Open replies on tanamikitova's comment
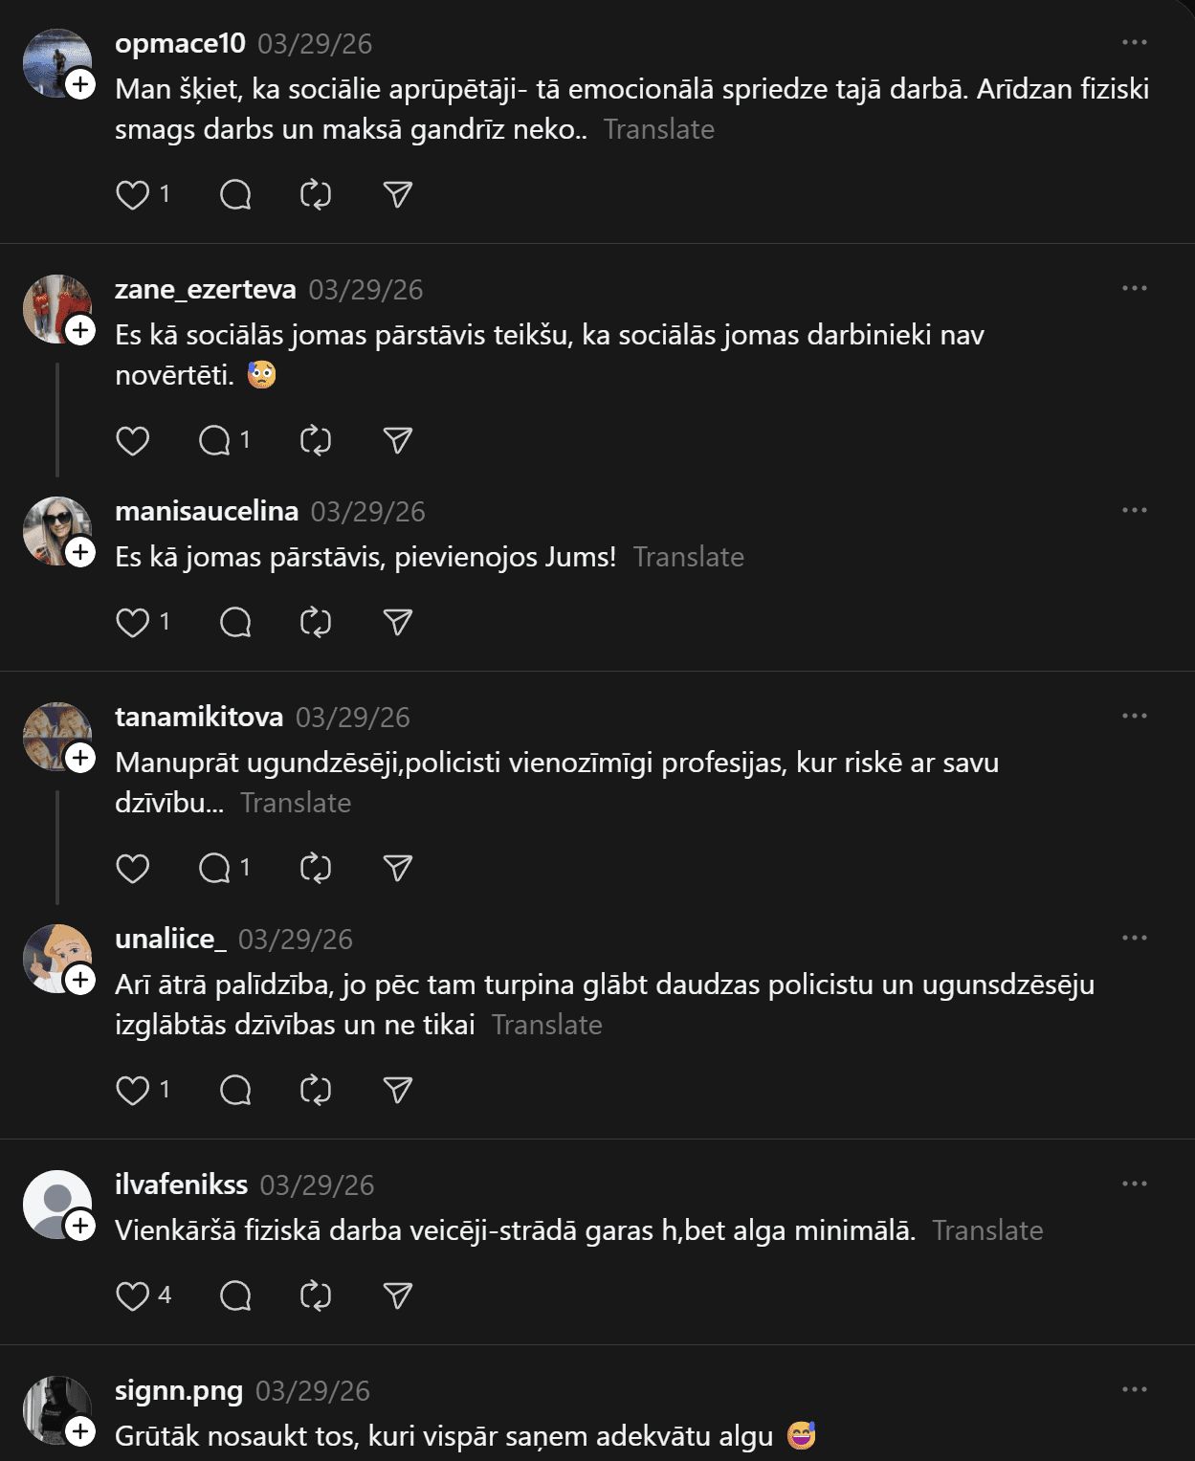Viewport: 1195px width, 1461px height. pos(215,869)
